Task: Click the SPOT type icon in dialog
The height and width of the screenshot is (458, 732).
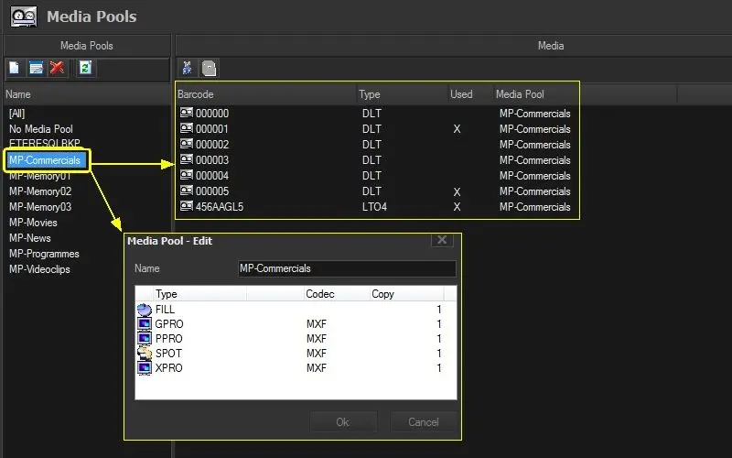Action: click(x=144, y=353)
